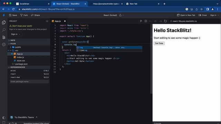Close the preview panel
Viewport: 221px width, 124px height.
(x=203, y=15)
